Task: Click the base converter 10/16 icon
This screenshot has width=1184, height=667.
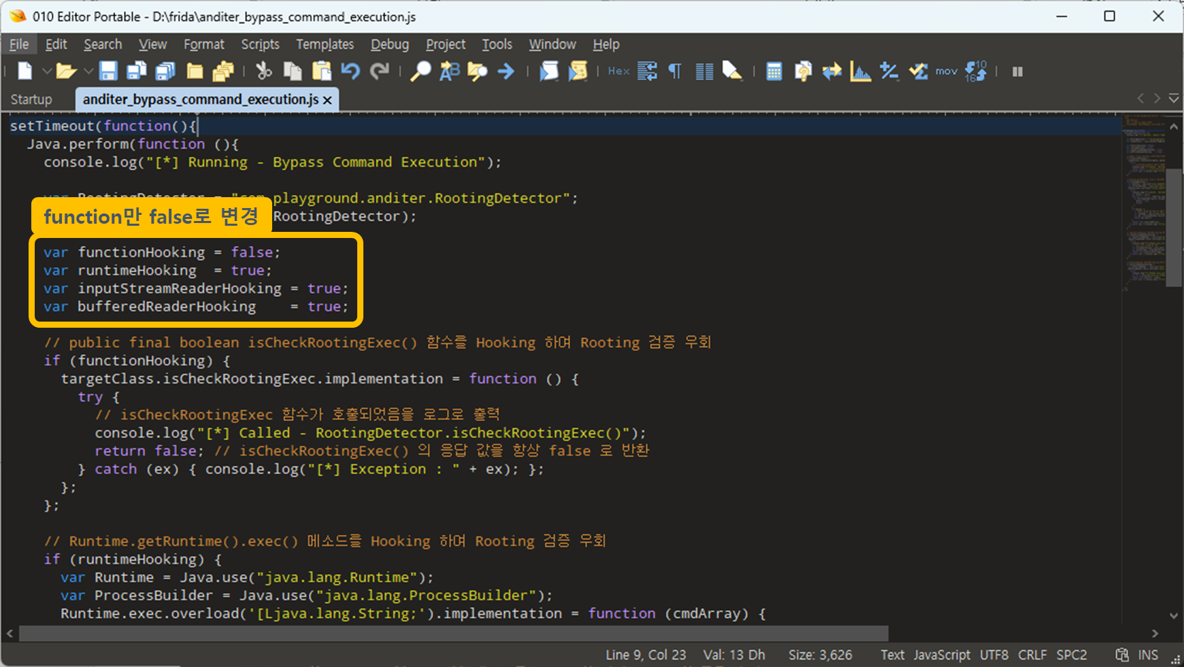Action: click(x=976, y=71)
